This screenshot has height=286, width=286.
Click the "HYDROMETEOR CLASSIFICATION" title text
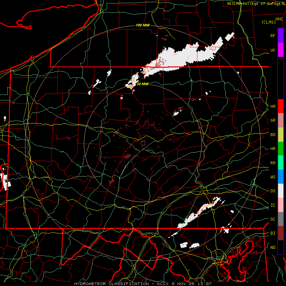112,284
